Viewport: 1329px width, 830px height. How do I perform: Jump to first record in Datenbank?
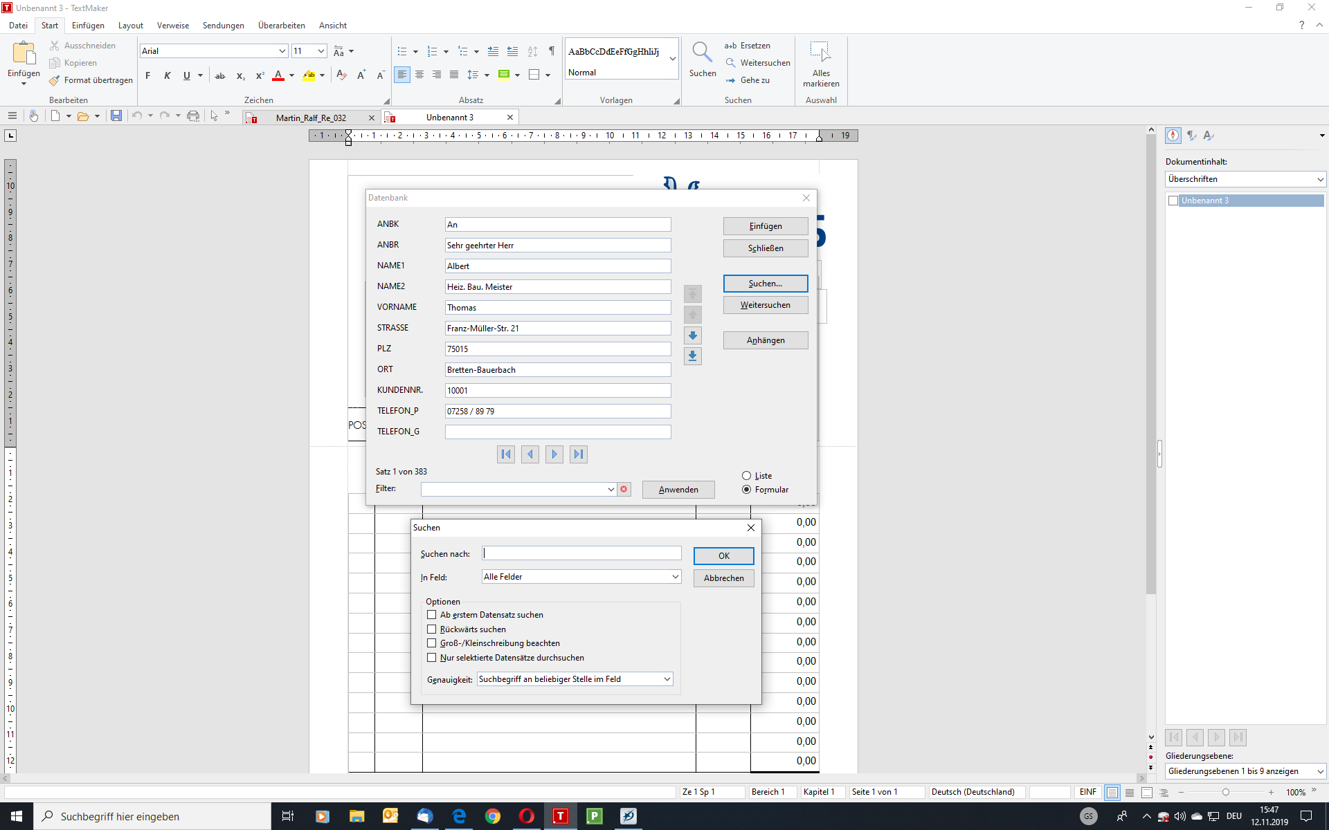506,454
